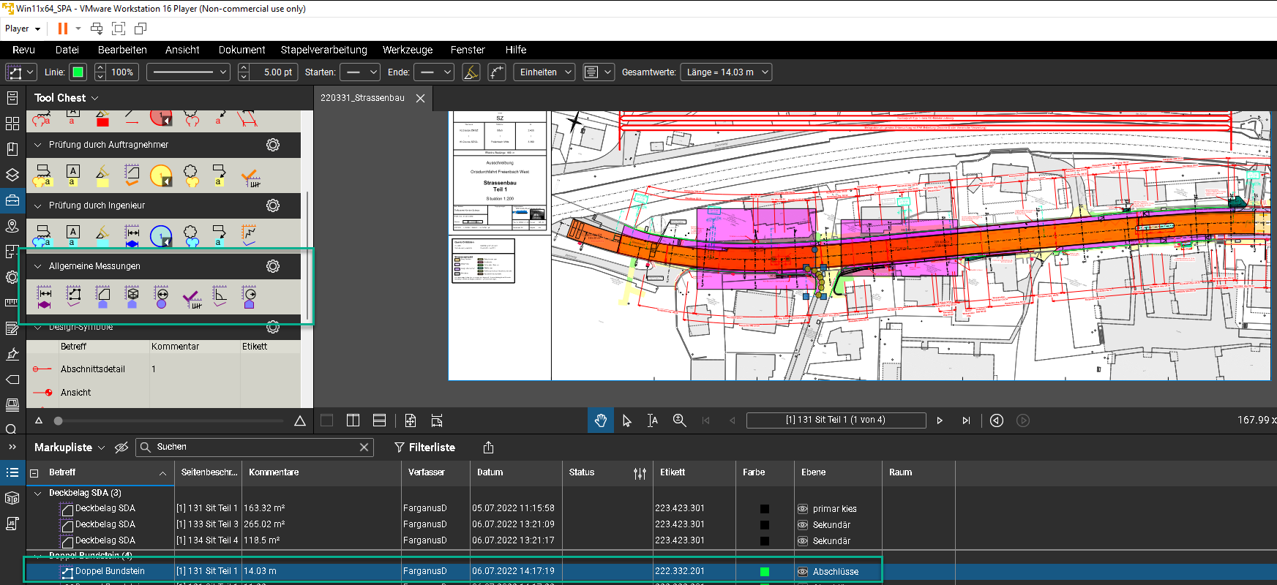
Task: Open the Markupliste dropdown
Action: coord(102,448)
